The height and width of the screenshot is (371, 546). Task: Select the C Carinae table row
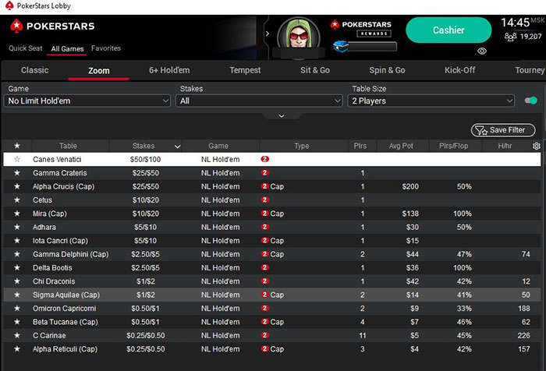point(272,335)
